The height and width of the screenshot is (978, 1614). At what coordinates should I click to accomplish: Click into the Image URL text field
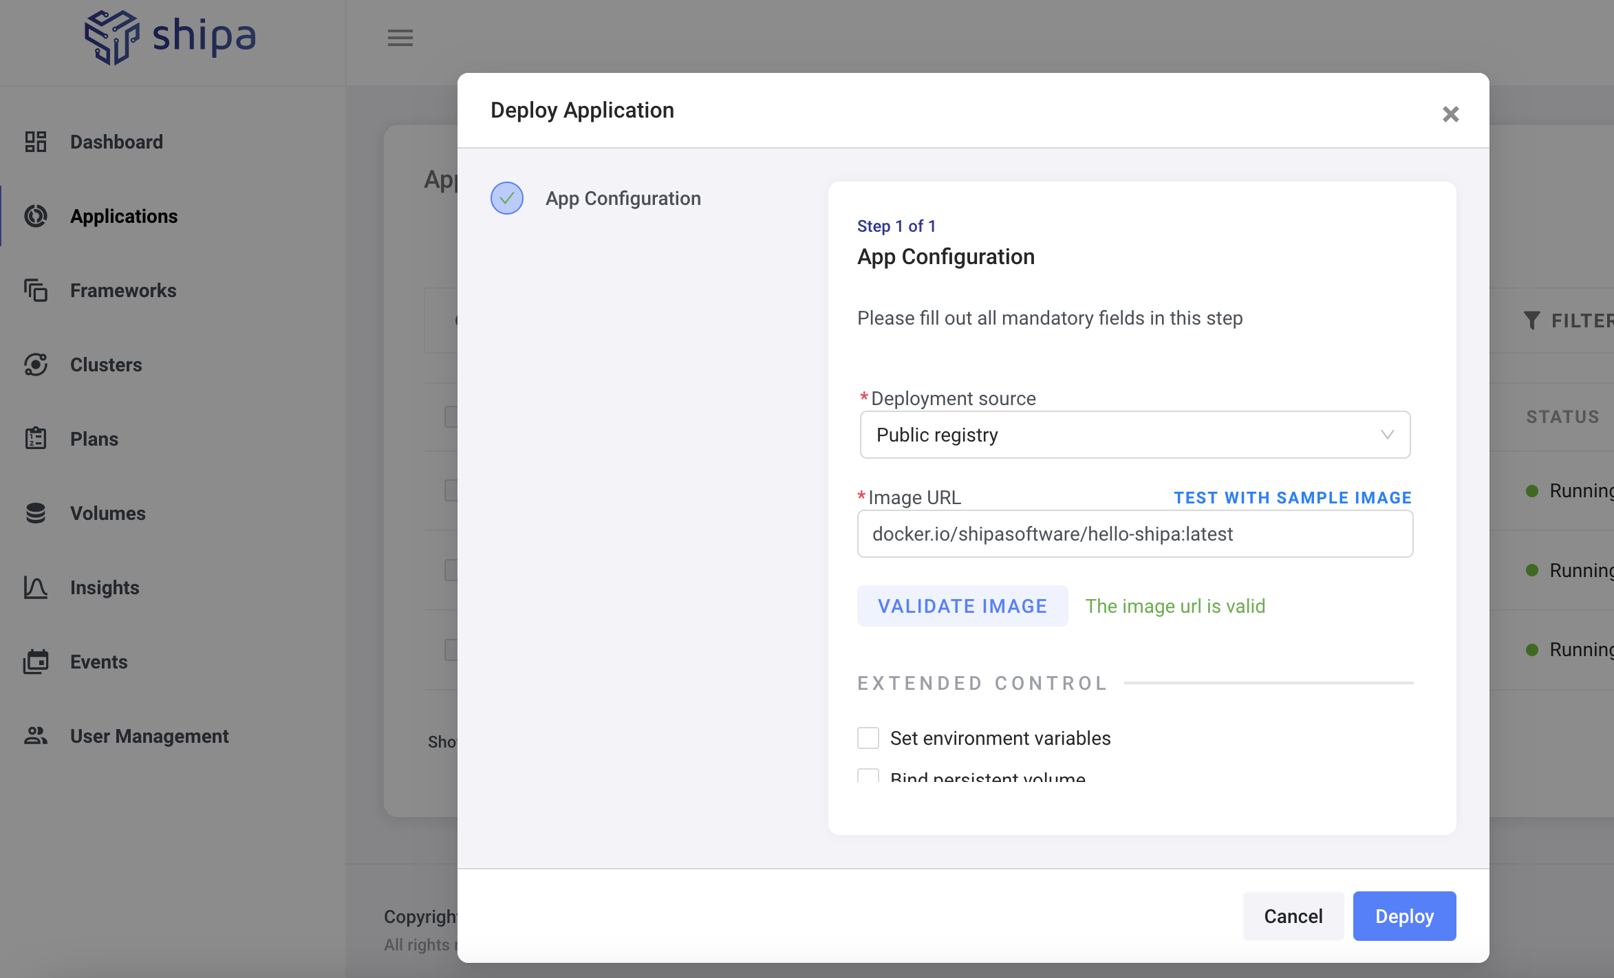[1135, 534]
